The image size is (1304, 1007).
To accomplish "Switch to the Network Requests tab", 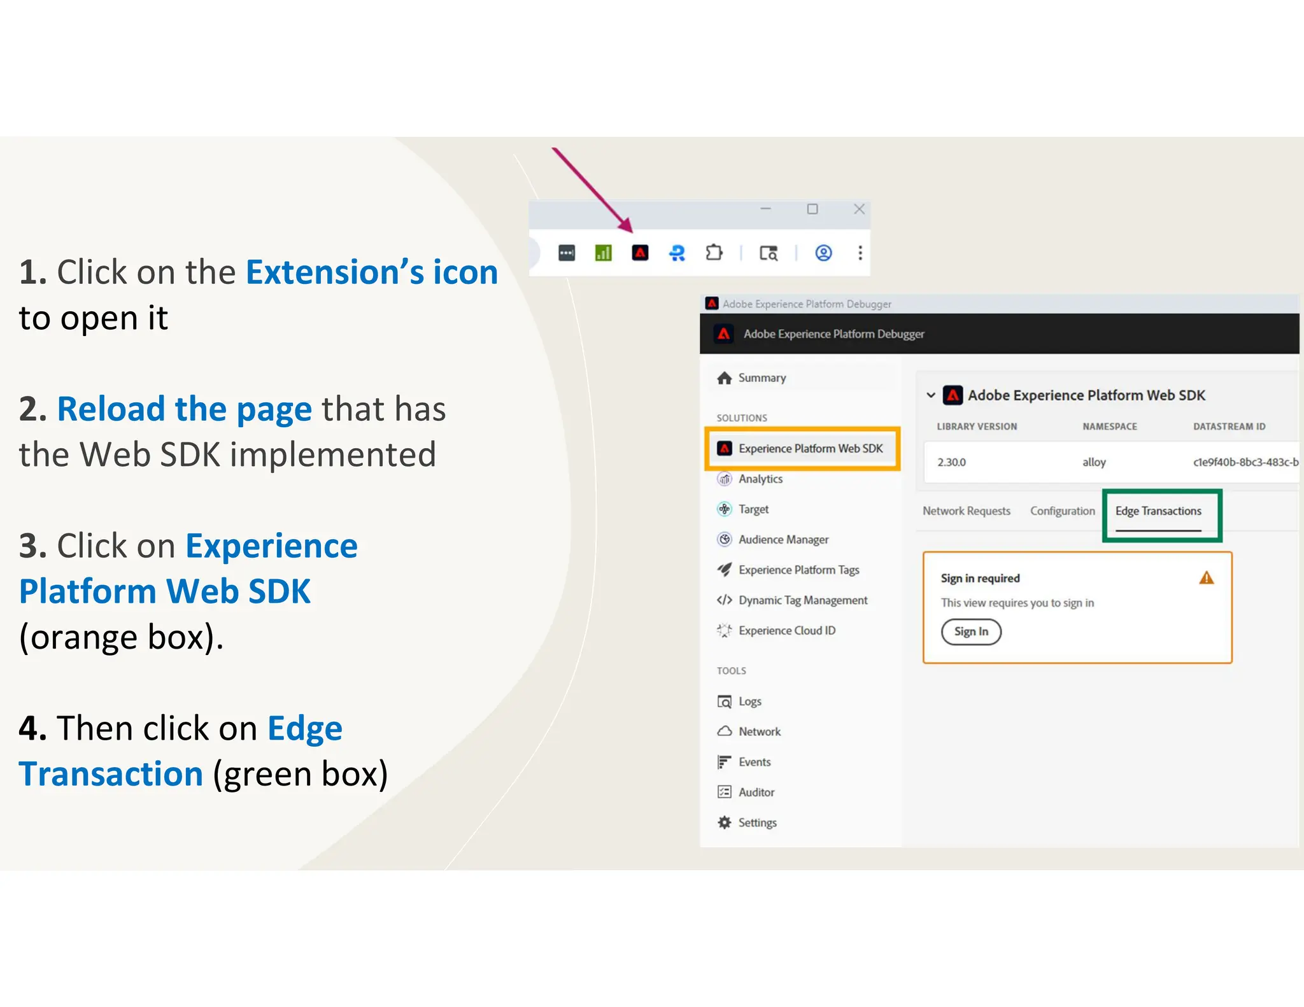I will (967, 511).
